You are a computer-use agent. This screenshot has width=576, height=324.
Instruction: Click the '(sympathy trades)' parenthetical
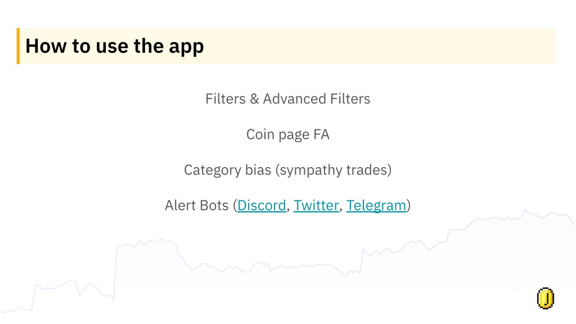pyautogui.click(x=334, y=170)
